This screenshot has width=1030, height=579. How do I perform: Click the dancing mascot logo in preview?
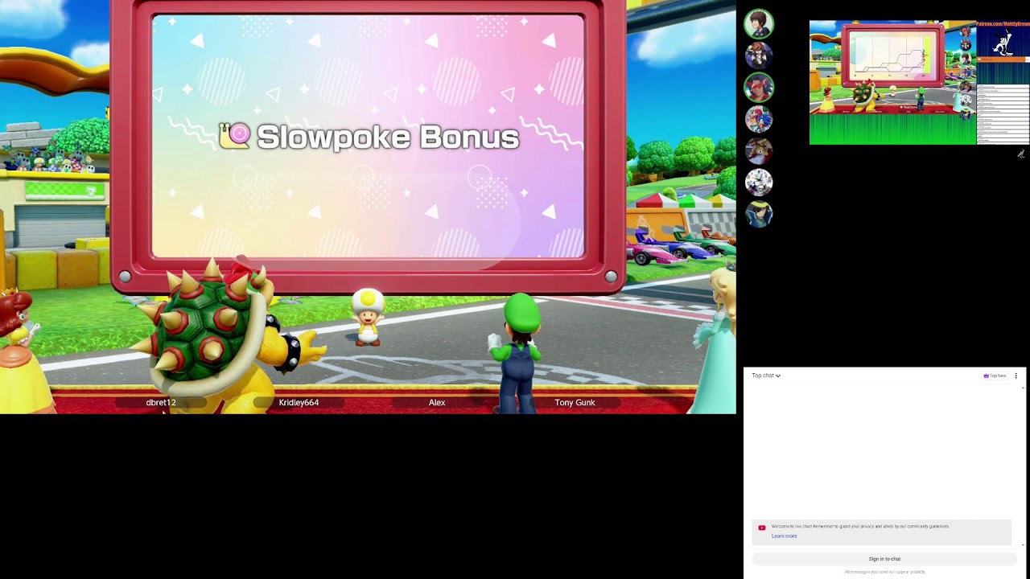(1003, 42)
